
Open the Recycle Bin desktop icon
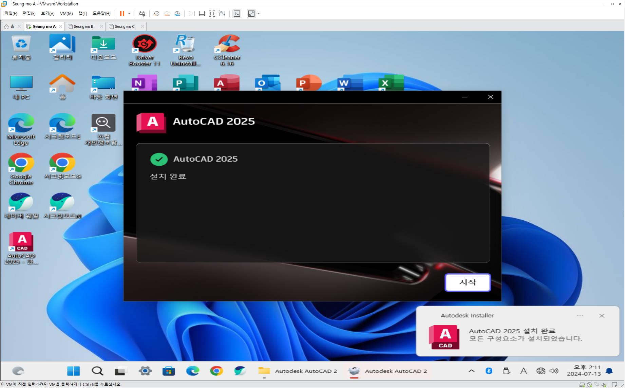21,48
